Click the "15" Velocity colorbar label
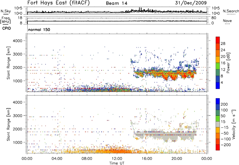 pyautogui.click(x=223, y=122)
